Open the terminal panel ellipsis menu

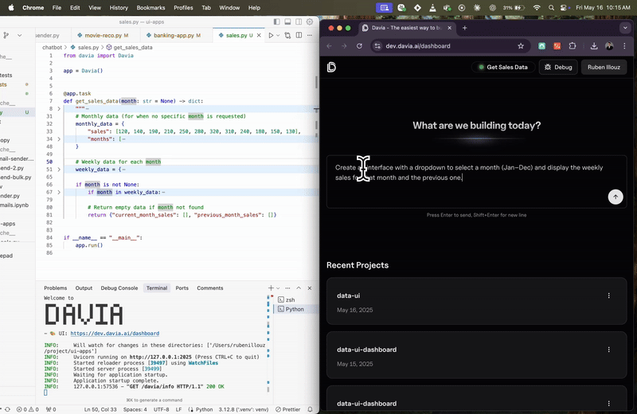pyautogui.click(x=287, y=288)
